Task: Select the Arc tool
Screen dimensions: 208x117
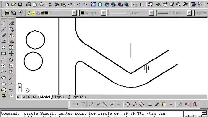Action: click(x=4, y=60)
